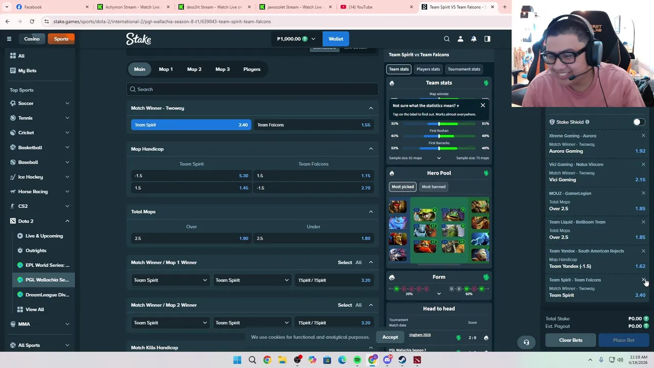This screenshot has height=368, width=654.
Task: Show the Most banned heroes
Action: click(x=434, y=187)
